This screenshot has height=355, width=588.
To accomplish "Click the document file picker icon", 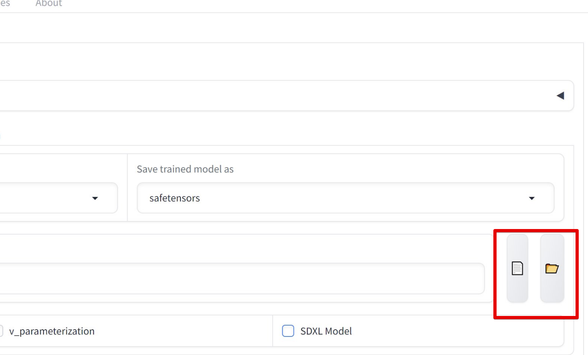I will (x=517, y=268).
